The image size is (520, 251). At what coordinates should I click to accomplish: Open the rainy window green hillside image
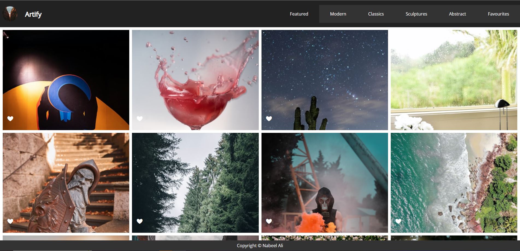pyautogui.click(x=454, y=80)
